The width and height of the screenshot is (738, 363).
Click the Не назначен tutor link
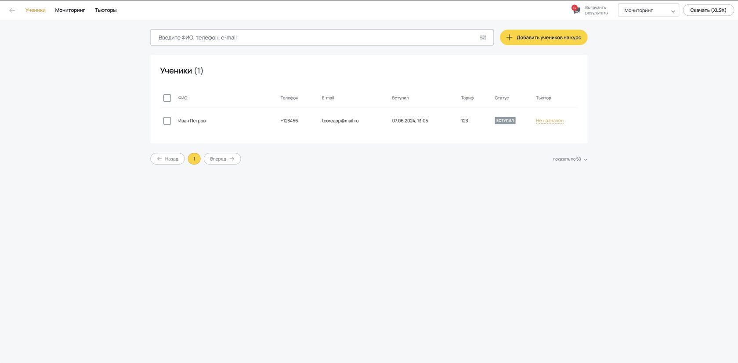[550, 121]
